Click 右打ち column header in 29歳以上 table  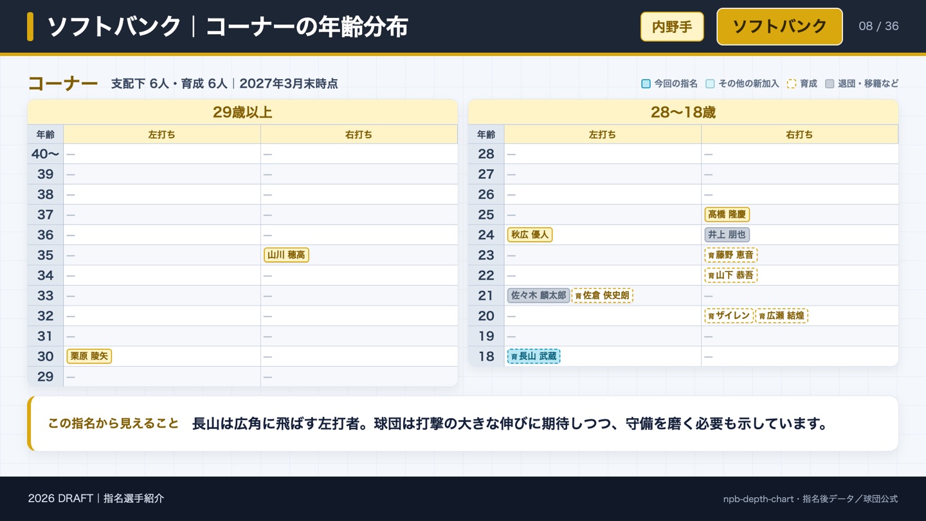tap(359, 134)
